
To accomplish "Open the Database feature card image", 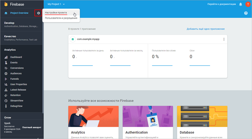I will (202, 116).
